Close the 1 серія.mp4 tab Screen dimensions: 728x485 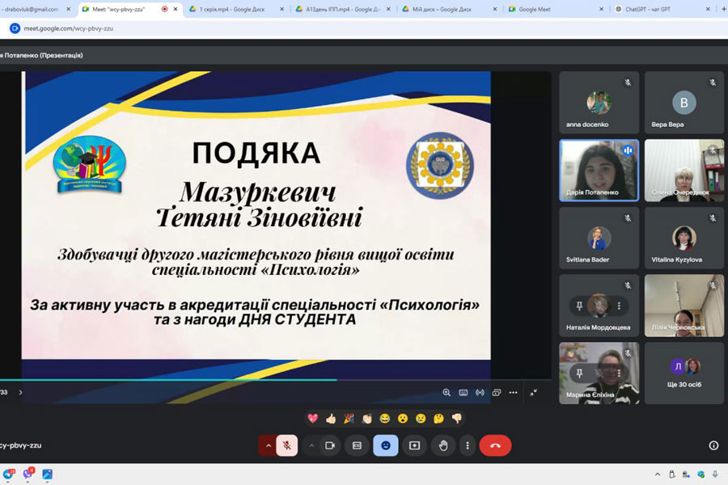click(281, 9)
